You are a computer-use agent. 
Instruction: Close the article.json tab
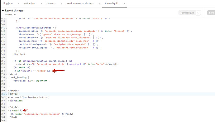(41, 3)
